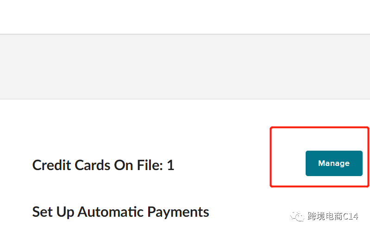Click the card count number 1
This screenshot has height=232, width=370.
[x=170, y=165]
